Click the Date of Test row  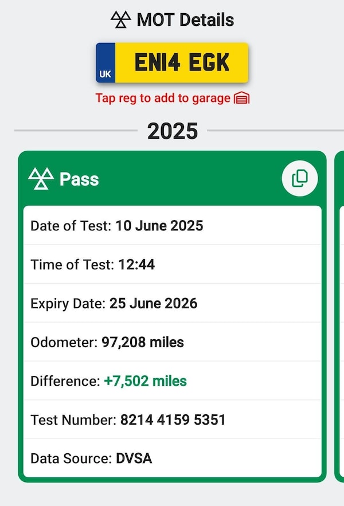tap(172, 225)
